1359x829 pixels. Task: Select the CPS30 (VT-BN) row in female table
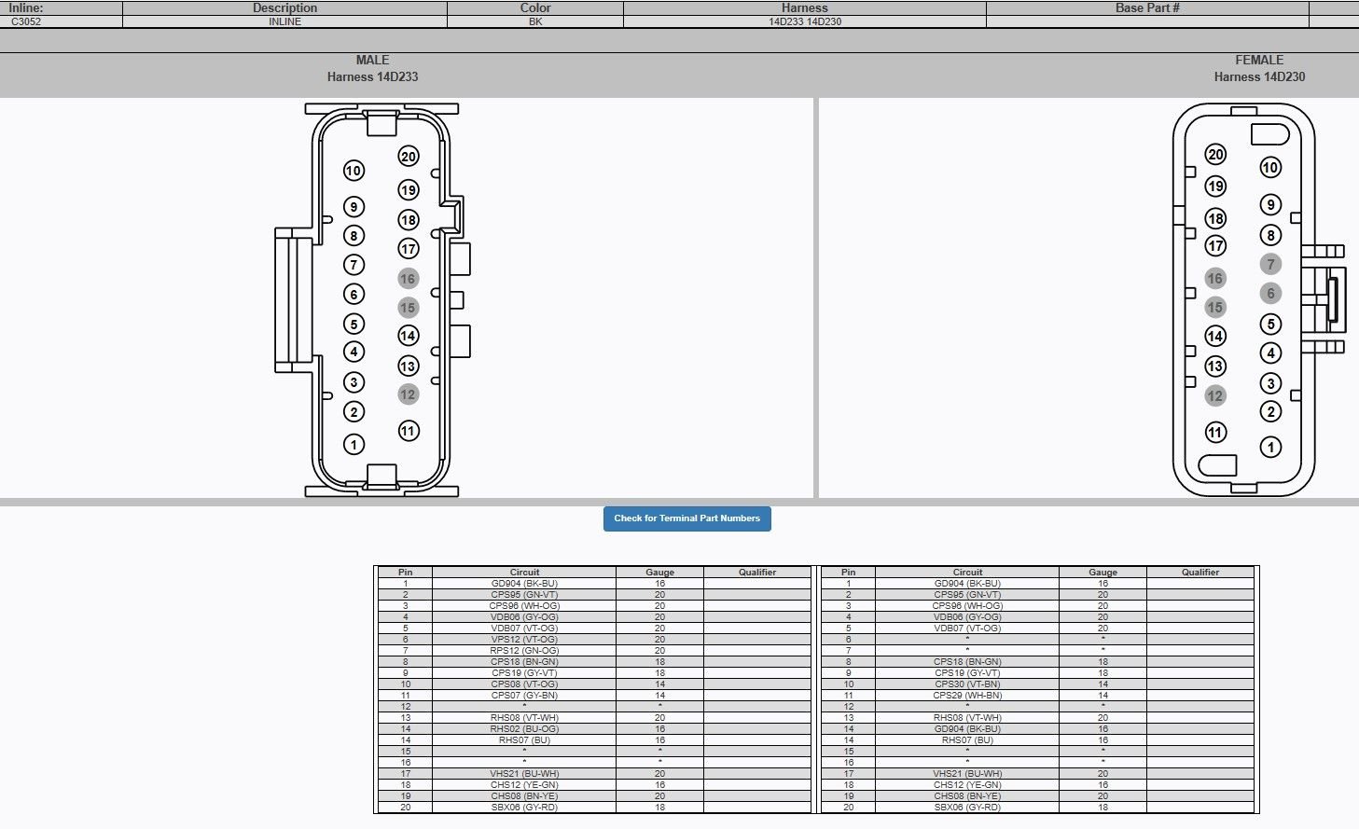click(967, 684)
